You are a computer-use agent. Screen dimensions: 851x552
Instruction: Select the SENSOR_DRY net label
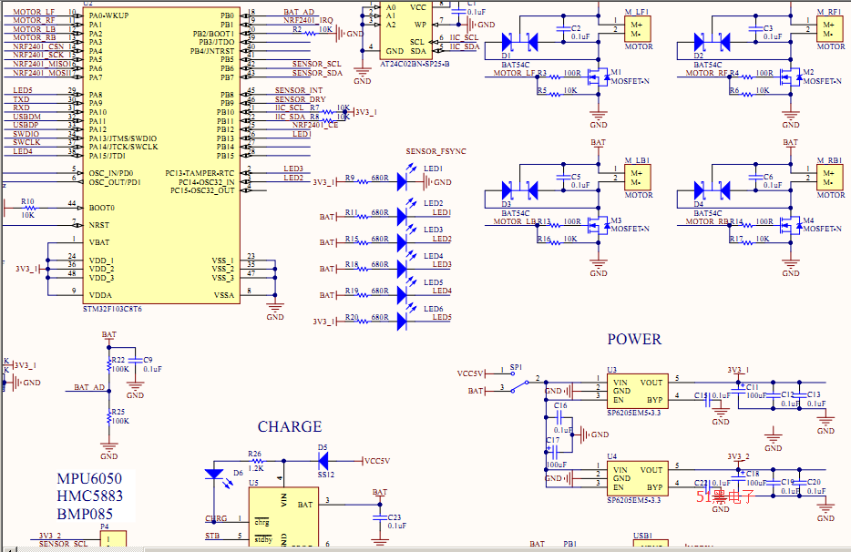click(x=300, y=99)
